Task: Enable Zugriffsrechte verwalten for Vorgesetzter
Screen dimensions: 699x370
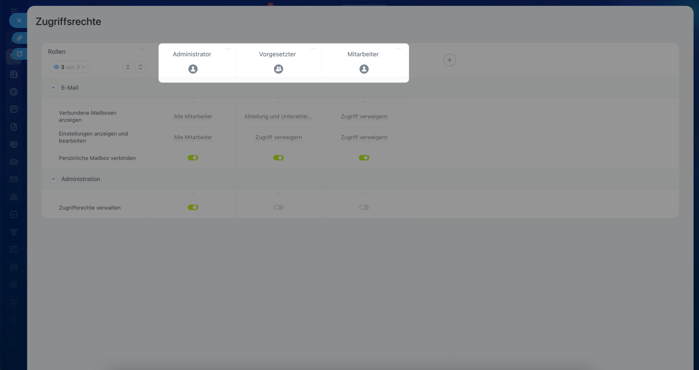Action: coord(279,207)
